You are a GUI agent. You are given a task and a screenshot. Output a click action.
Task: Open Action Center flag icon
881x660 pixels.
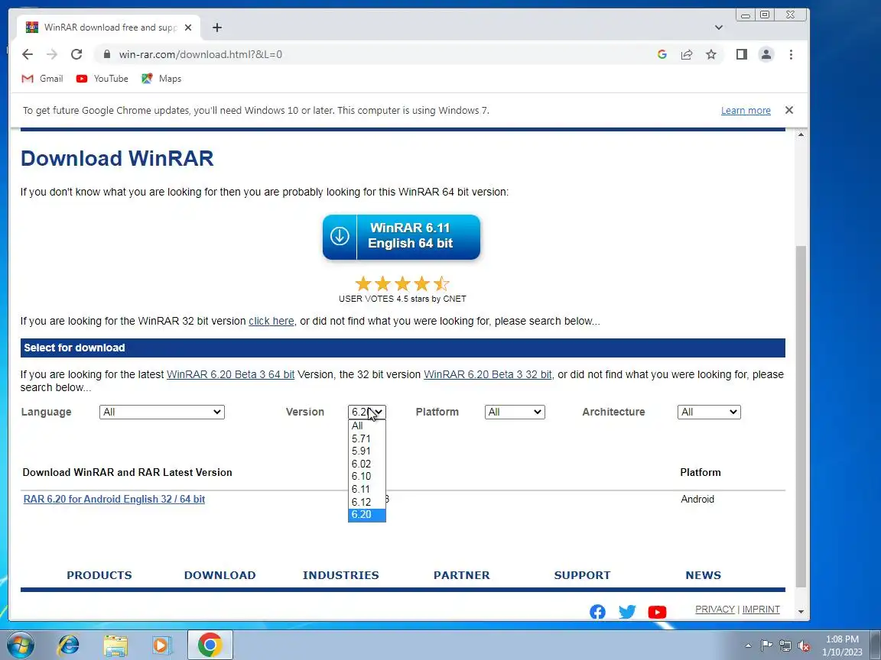coord(766,646)
